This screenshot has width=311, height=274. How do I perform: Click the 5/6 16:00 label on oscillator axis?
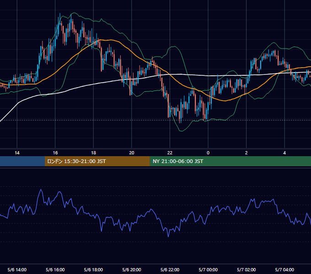click(x=55, y=269)
